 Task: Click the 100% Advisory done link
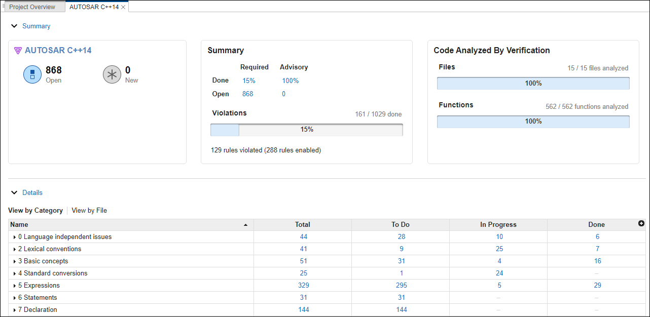pyautogui.click(x=291, y=81)
